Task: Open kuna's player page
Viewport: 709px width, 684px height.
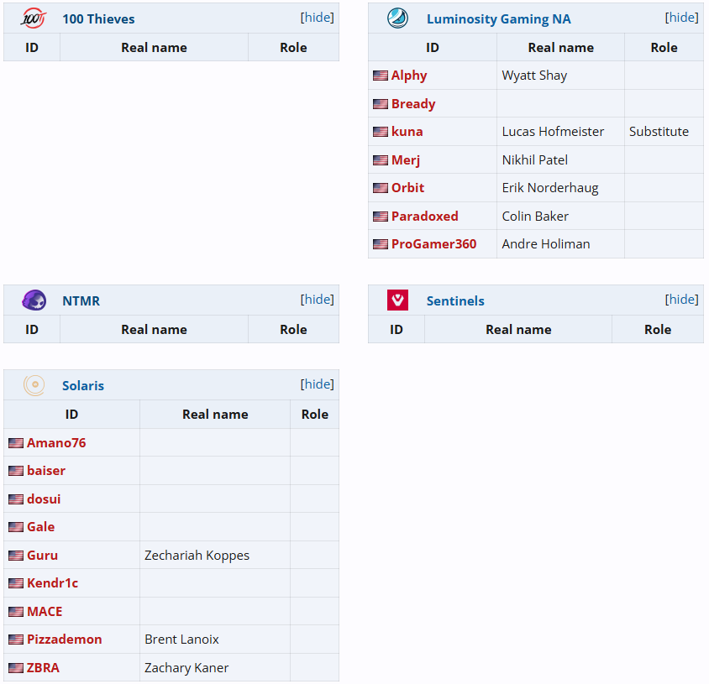Action: 407,132
